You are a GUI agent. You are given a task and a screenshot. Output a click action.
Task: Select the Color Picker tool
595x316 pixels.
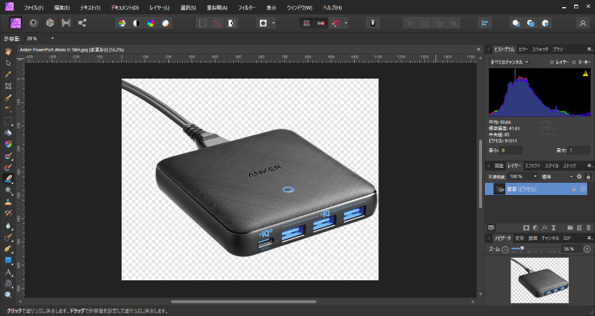tap(8, 74)
